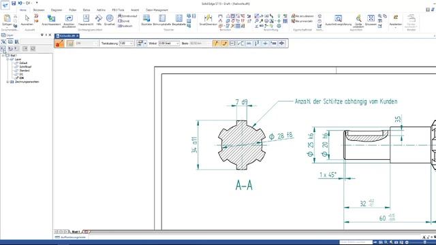Screen dimensions: 436x245
Task: Click the Schnittverlauf cutting plane button
Action: pyautogui.click(x=127, y=16)
